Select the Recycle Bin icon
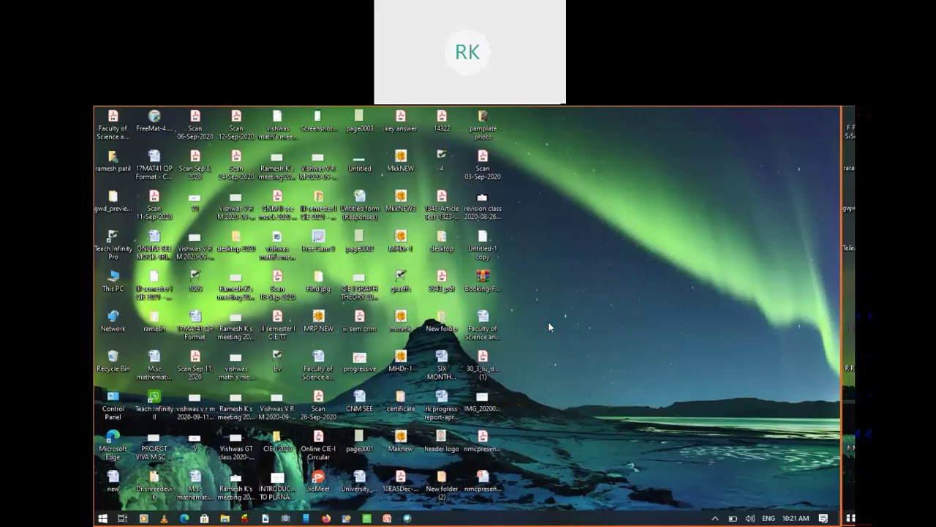This screenshot has height=527, width=936. click(113, 362)
